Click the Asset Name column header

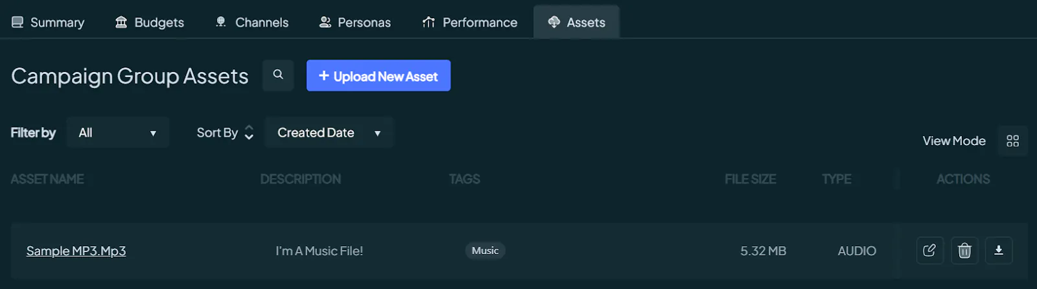[47, 179]
